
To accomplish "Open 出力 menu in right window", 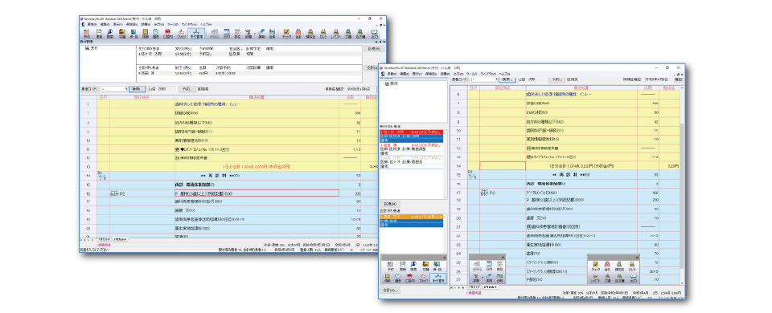I will tap(458, 74).
